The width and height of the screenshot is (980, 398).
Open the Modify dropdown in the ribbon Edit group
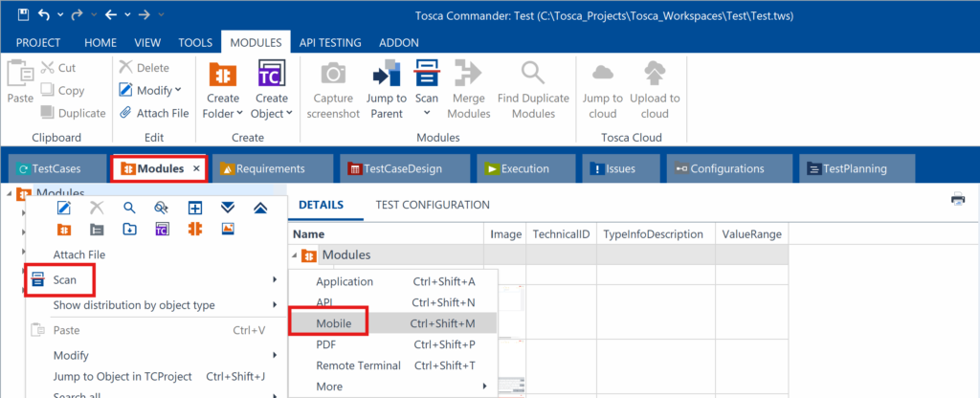point(150,91)
